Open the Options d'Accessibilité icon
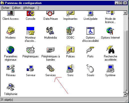Image resolution: width=129 pixels, height=103 pixels. coord(90,31)
